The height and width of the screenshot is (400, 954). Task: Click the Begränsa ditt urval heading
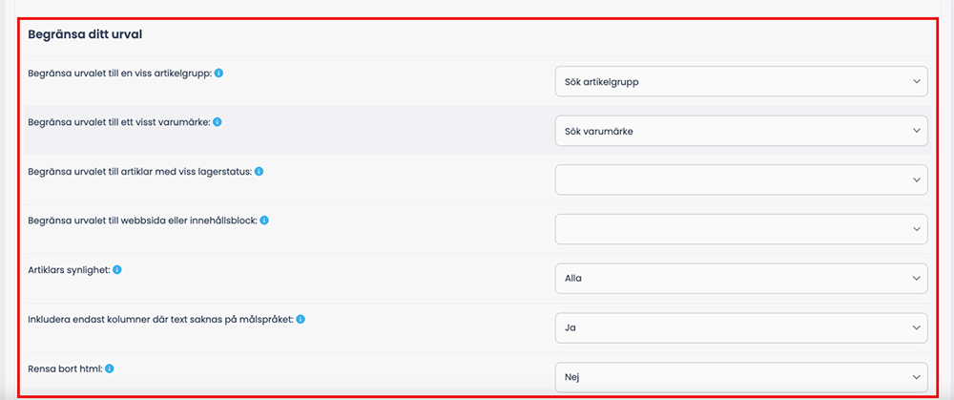tap(85, 34)
